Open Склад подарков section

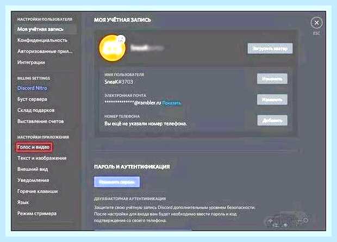[x=36, y=110]
